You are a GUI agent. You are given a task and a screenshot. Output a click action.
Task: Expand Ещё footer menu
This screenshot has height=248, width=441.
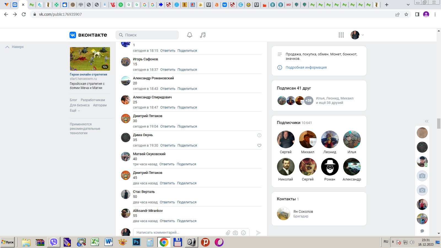pos(75,110)
